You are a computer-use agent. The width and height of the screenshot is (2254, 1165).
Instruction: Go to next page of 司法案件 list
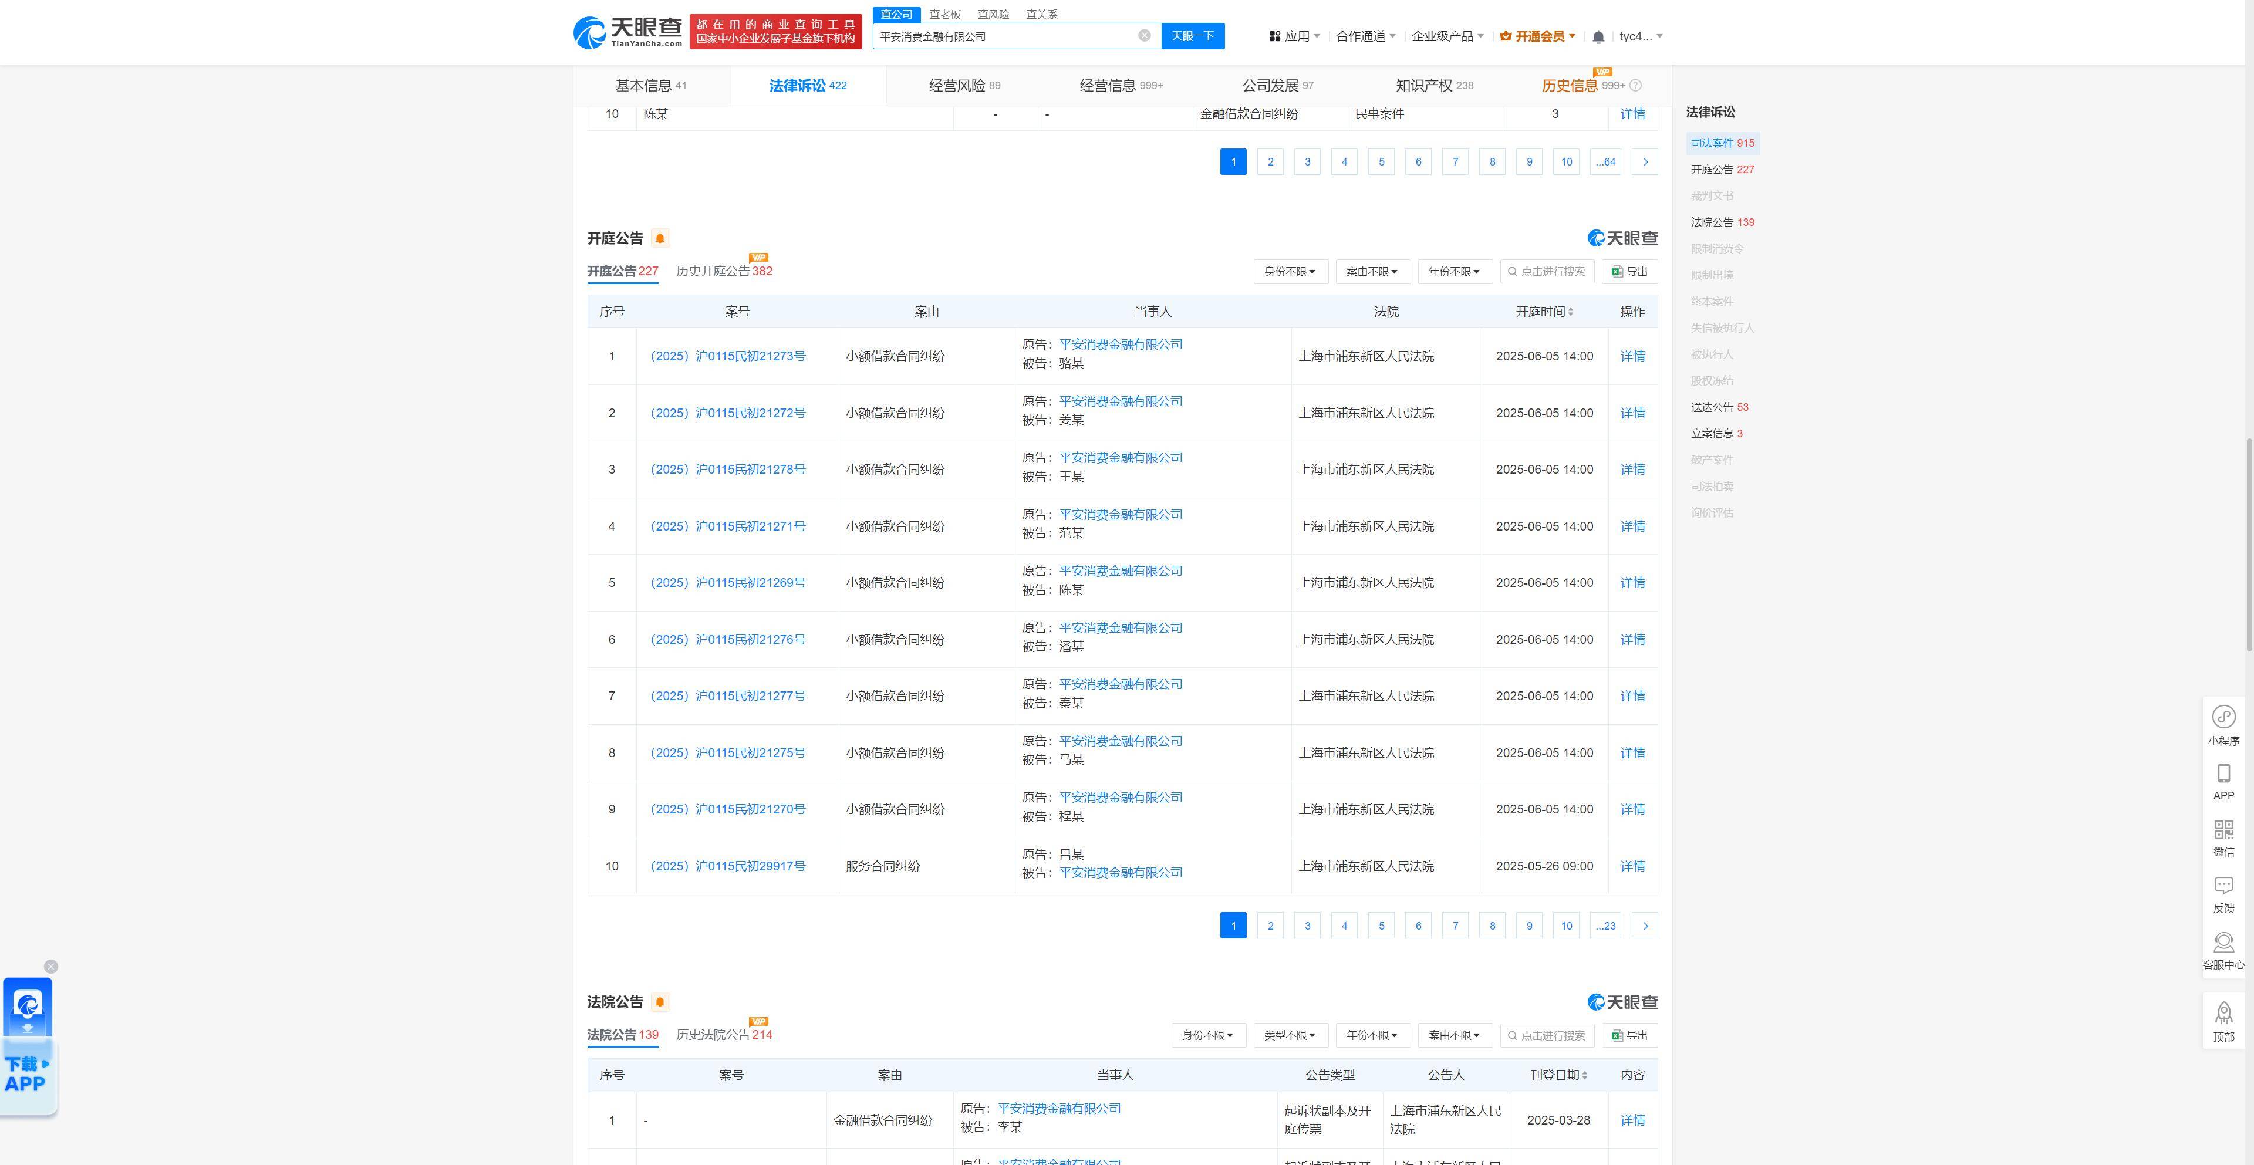(1644, 162)
